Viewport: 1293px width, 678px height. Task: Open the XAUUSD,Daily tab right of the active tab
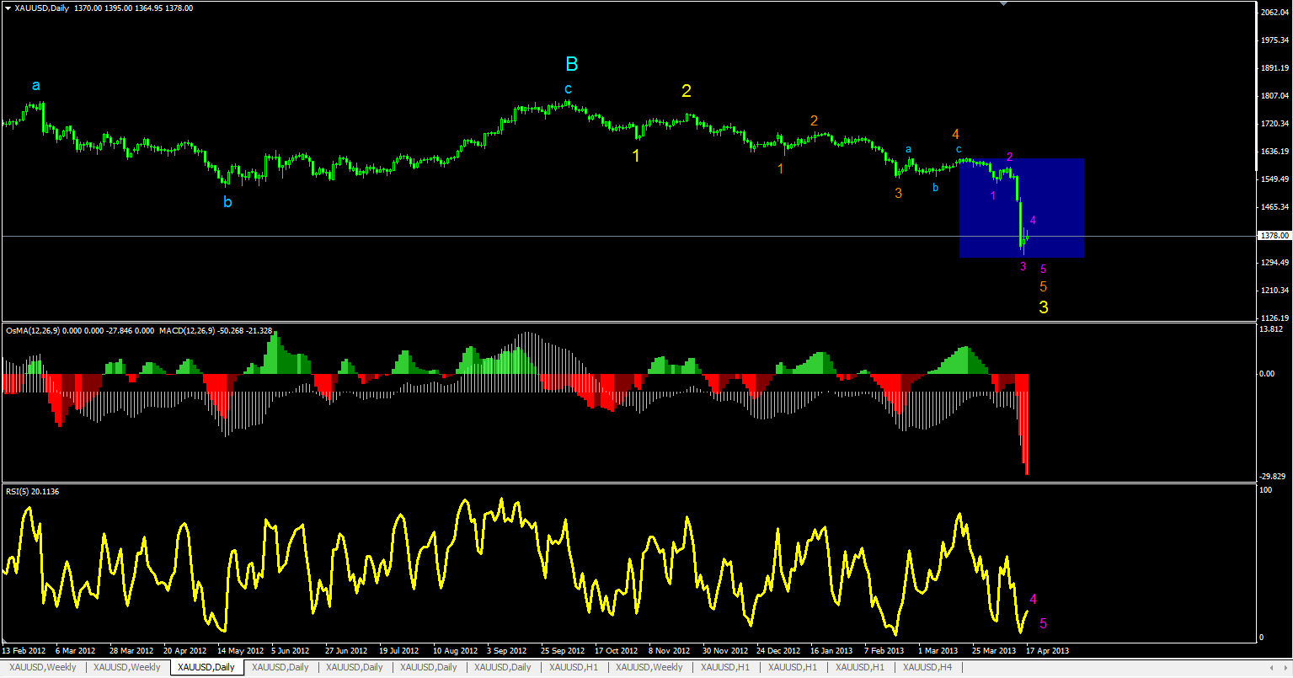[x=281, y=668]
